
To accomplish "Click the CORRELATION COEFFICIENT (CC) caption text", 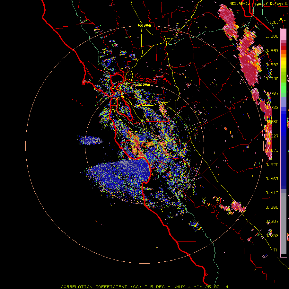I will (101, 287).
